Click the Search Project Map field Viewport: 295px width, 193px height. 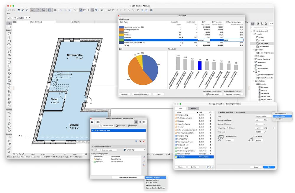[262, 28]
